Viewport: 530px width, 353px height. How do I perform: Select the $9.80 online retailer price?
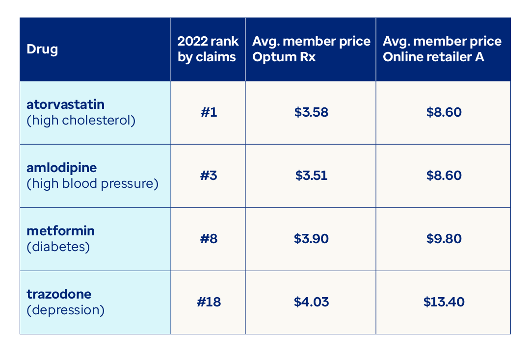tap(444, 239)
